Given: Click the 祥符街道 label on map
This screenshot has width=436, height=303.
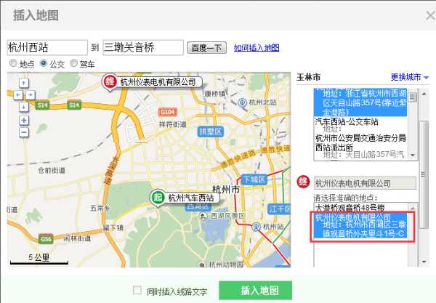Looking at the screenshot, I should (173, 125).
